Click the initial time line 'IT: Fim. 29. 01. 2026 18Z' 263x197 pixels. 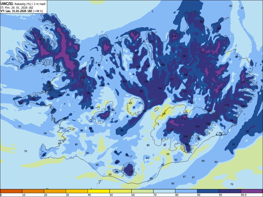pyautogui.click(x=16, y=8)
